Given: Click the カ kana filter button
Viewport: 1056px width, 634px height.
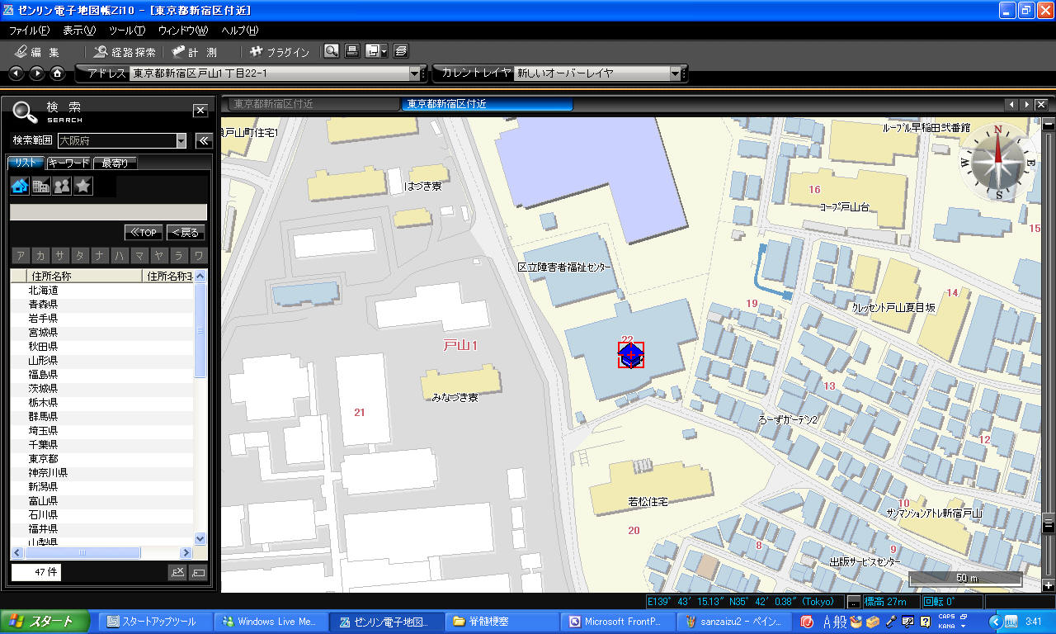Looking at the screenshot, I should pos(40,255).
